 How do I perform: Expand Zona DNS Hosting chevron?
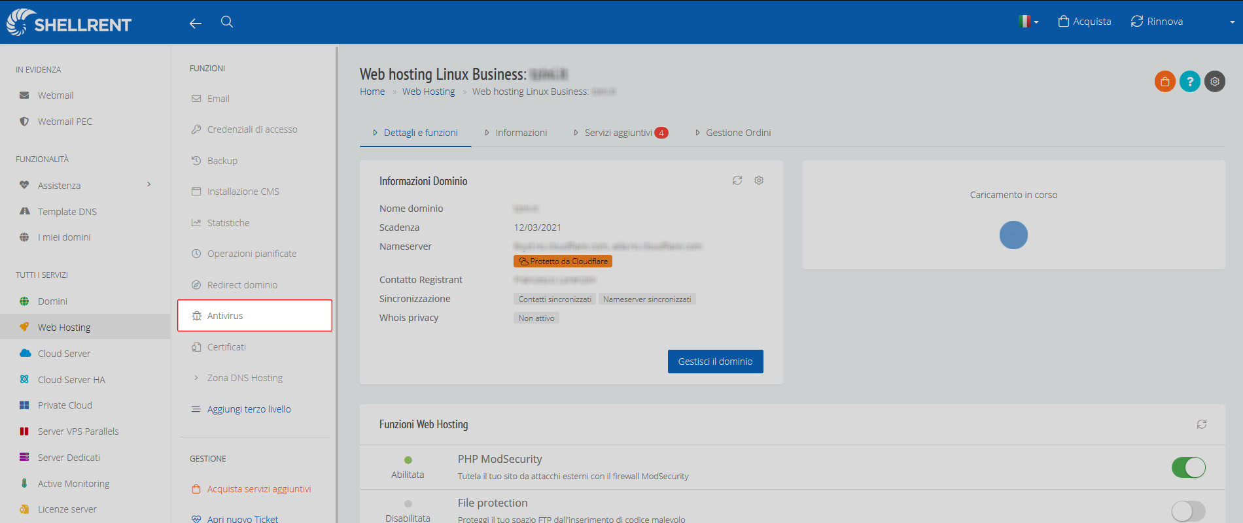(196, 378)
